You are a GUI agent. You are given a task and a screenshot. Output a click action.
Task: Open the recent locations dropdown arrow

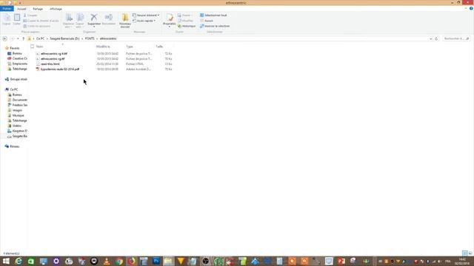coord(18,38)
